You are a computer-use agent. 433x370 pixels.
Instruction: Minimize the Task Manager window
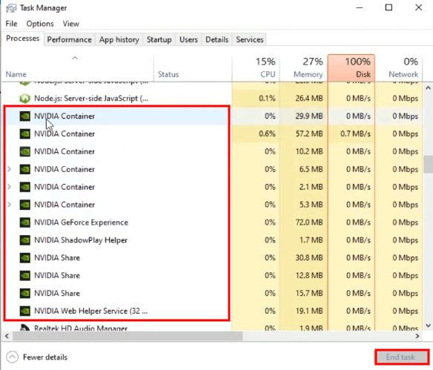click(360, 7)
